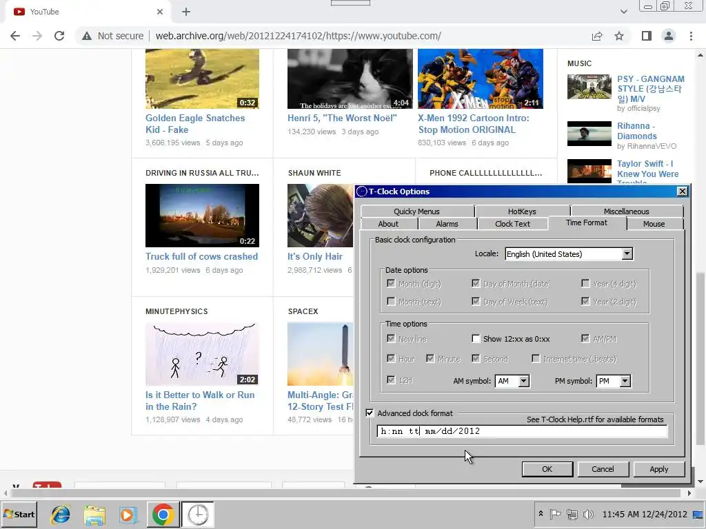Go back using Chrome's back arrow
This screenshot has height=529, width=706.
15,36
